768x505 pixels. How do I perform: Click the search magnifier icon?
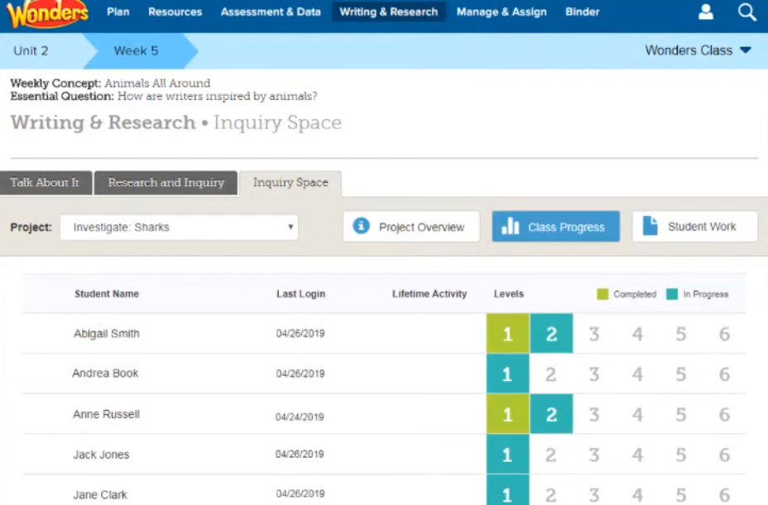746,12
